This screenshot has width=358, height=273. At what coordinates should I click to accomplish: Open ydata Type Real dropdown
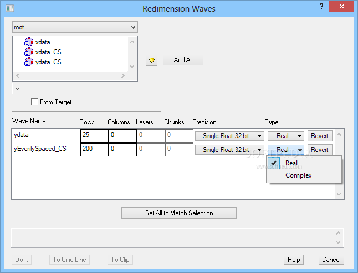tap(286, 136)
